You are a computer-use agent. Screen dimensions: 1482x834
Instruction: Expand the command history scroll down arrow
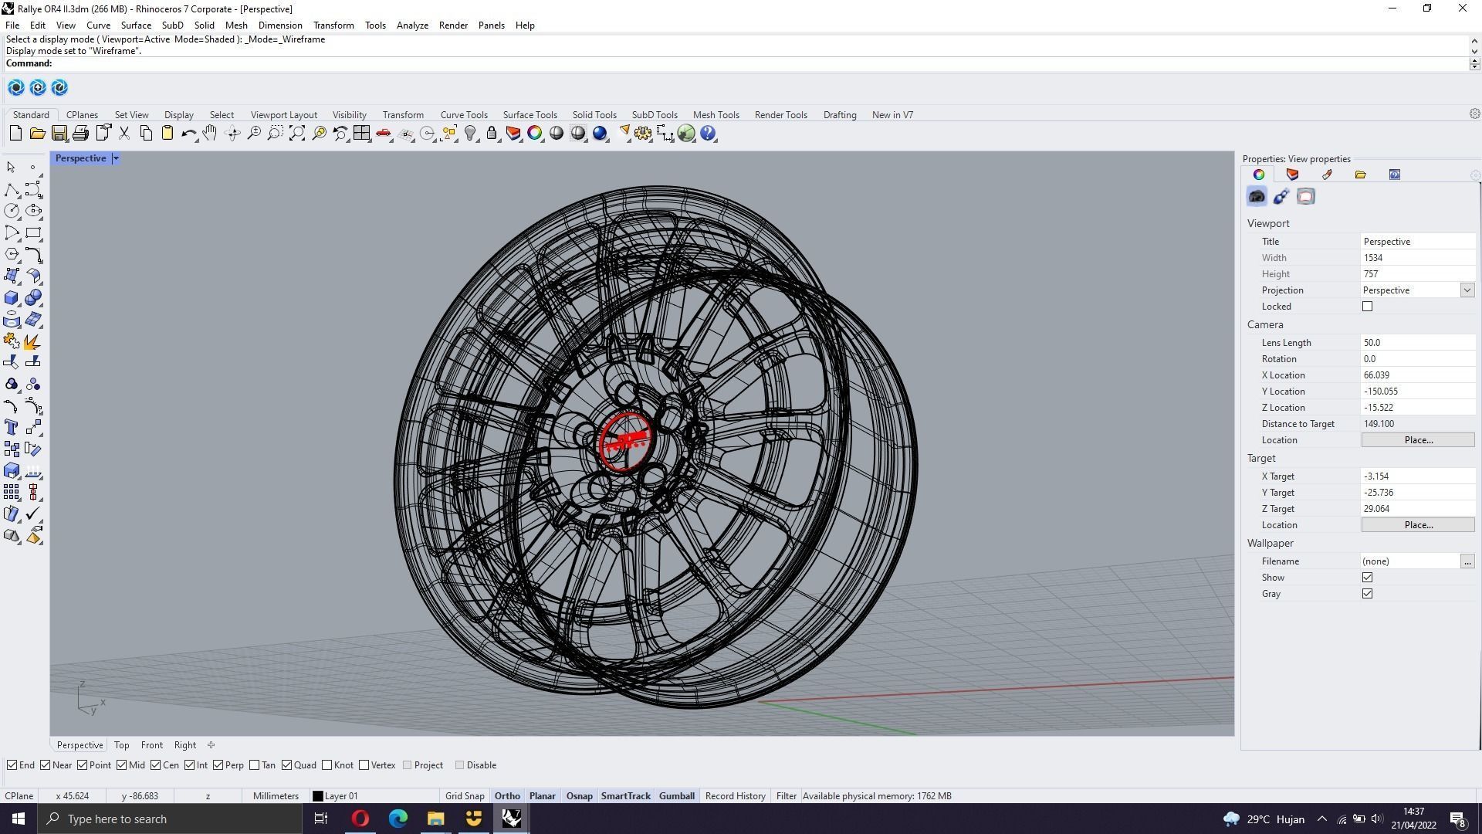click(1474, 52)
